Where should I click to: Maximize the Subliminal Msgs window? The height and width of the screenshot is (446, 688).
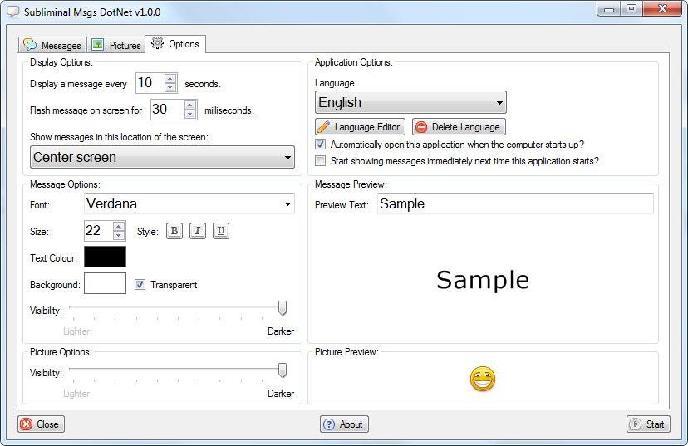click(x=631, y=9)
